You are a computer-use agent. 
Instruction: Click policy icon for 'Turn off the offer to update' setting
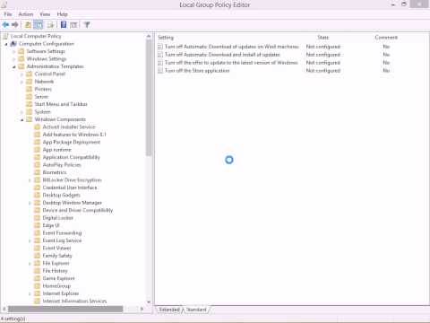160,63
